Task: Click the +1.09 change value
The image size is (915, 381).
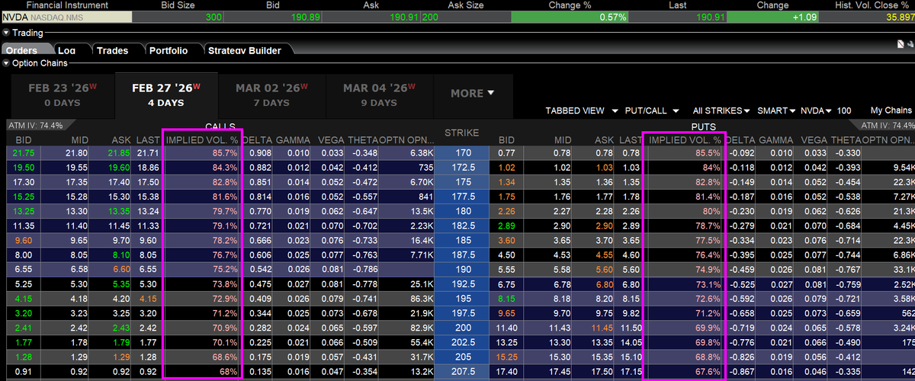Action: [x=805, y=16]
